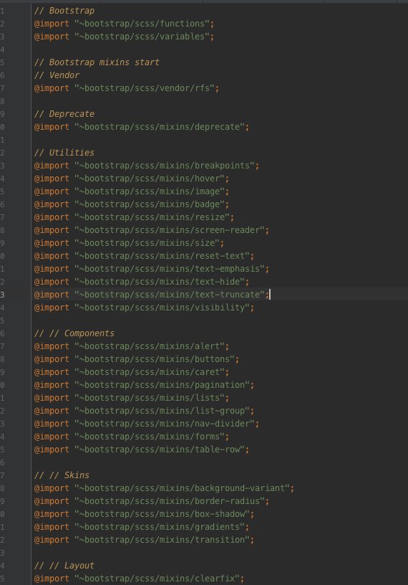This screenshot has width=408, height=585.
Task: Click the '// Utilities' comment
Action: [x=64, y=153]
